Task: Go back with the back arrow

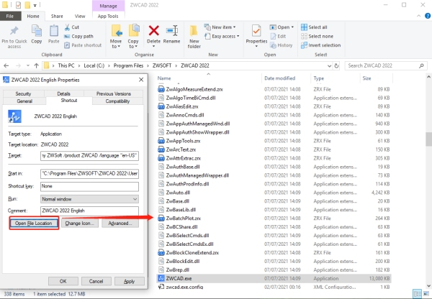Action: click(6, 65)
